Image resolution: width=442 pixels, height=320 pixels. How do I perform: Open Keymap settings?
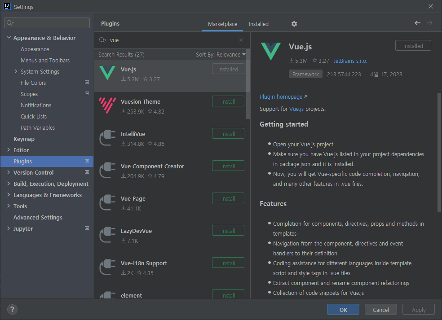24,139
